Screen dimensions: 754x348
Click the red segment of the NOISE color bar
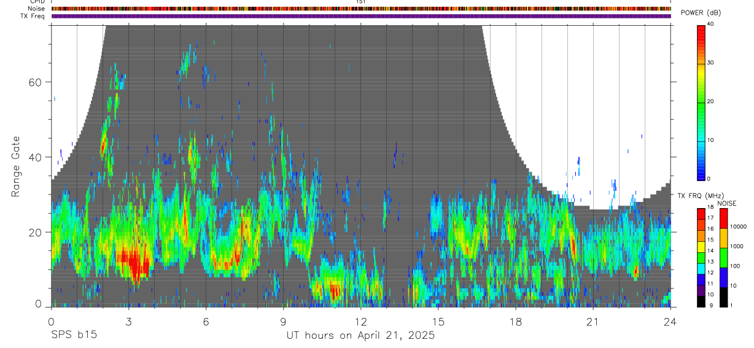point(723,218)
